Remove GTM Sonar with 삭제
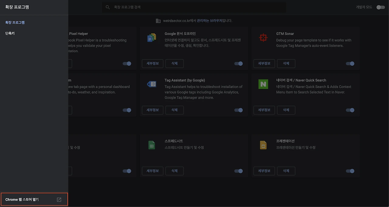This screenshot has height=207, width=389. 286,64
